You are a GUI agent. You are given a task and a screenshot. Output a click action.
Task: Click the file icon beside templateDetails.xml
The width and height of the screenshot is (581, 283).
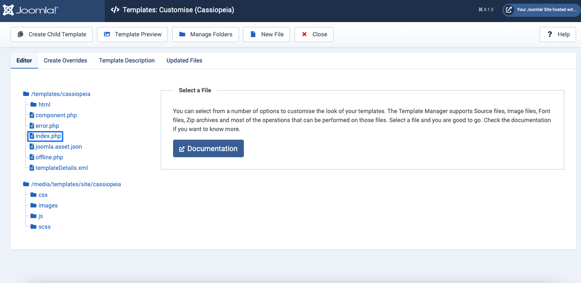click(32, 168)
